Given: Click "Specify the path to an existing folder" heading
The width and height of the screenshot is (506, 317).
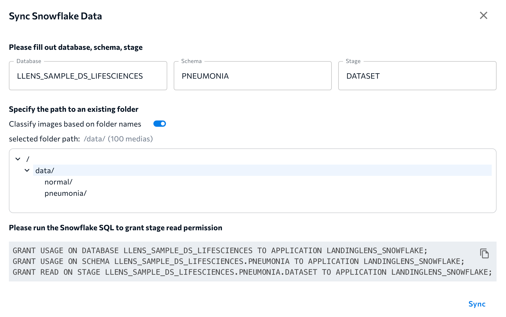Looking at the screenshot, I should (x=74, y=109).
